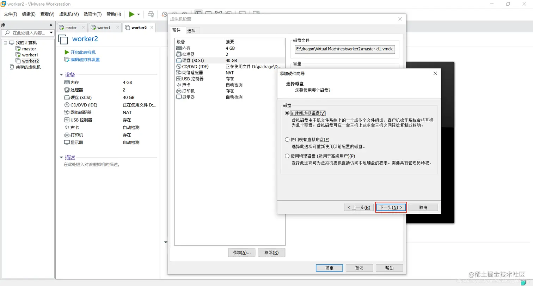Screen dimensions: 533x286
Task: Click 显示器 icon in worker2 device summary
Action: 67,142
